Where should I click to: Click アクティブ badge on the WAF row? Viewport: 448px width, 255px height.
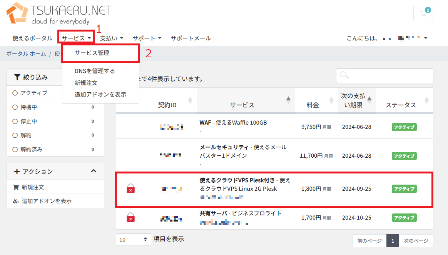(x=404, y=127)
